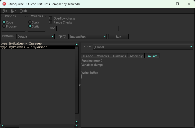This screenshot has width=195, height=128.
Task: Minimize the Quiche window
Action: pyautogui.click(x=166, y=4)
